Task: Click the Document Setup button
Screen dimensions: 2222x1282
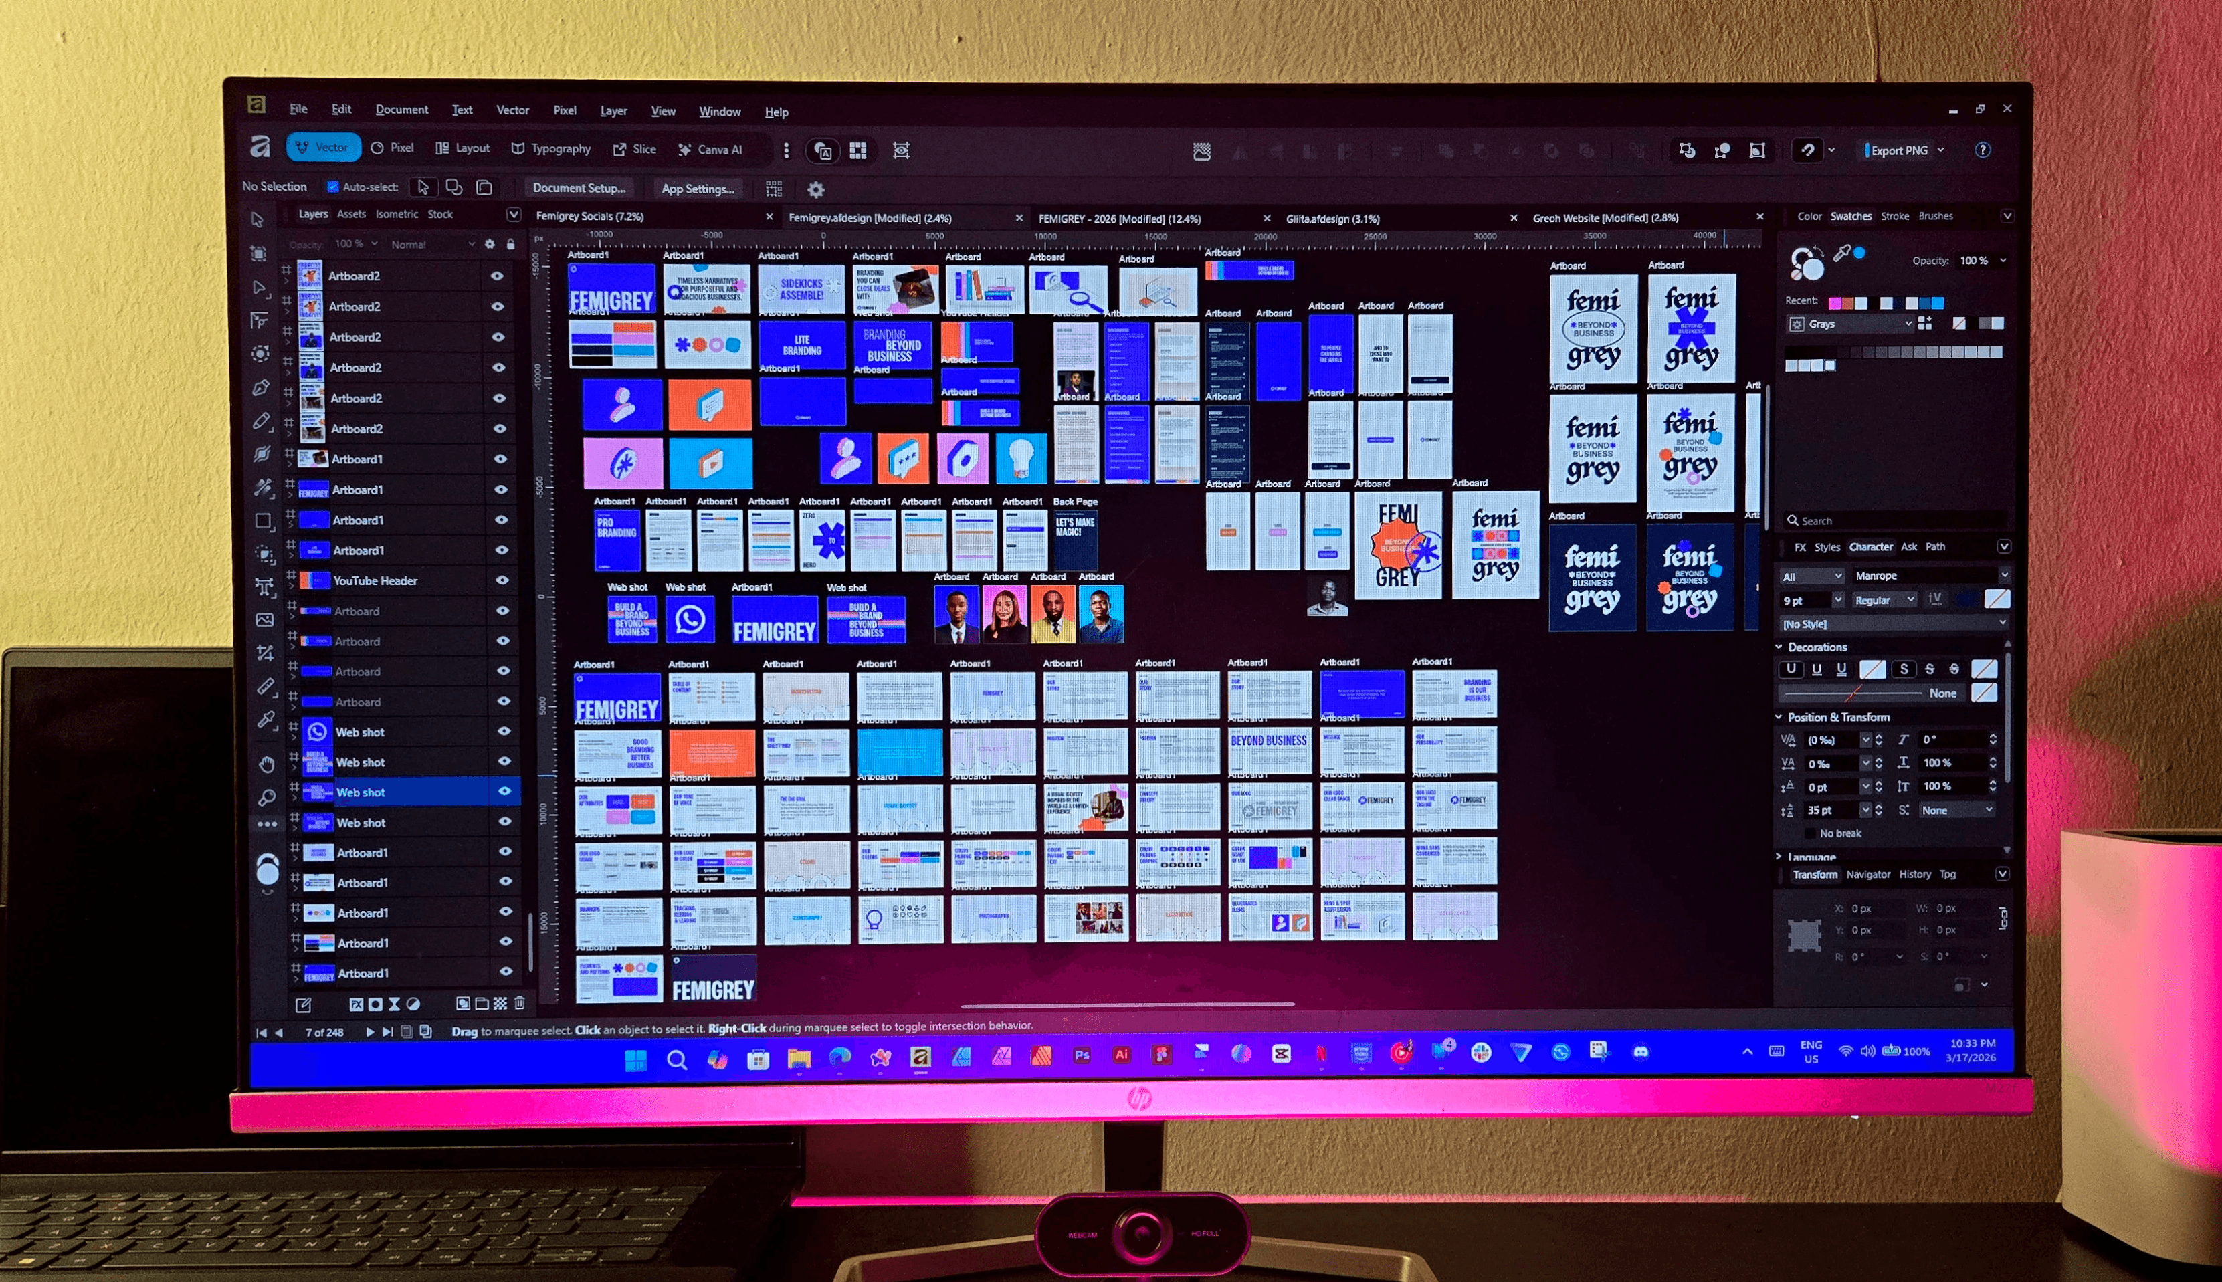Action: click(x=579, y=187)
